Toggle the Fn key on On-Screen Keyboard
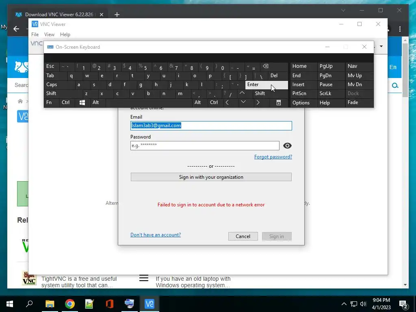This screenshot has height=312, width=416. click(52, 102)
